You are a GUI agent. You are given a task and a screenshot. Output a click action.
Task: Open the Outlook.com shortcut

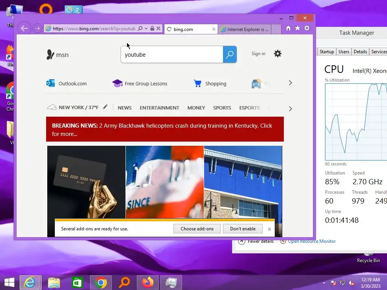(x=67, y=83)
